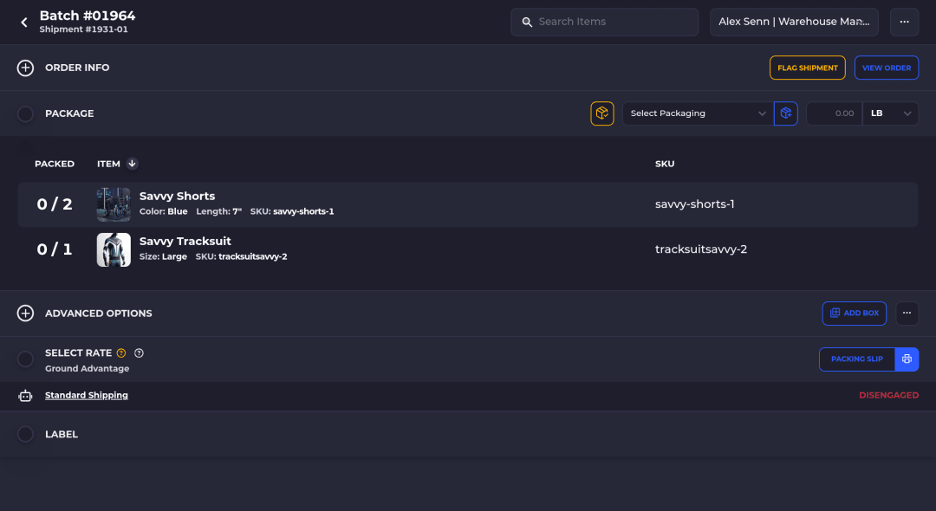Click the Savvy Tracksuit product thumbnail
936x511 pixels.
point(114,249)
